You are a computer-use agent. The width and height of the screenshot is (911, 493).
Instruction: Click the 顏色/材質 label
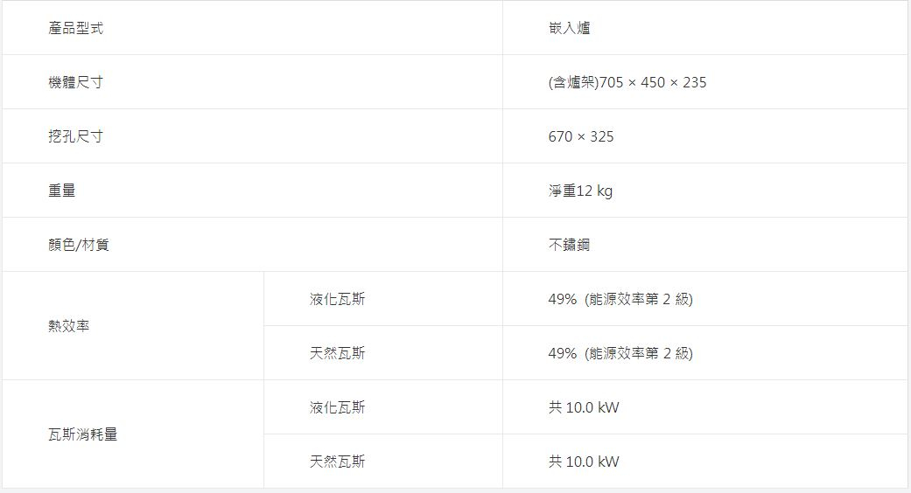[x=79, y=245]
